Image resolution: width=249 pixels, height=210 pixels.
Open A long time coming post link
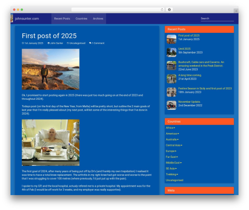190,75
